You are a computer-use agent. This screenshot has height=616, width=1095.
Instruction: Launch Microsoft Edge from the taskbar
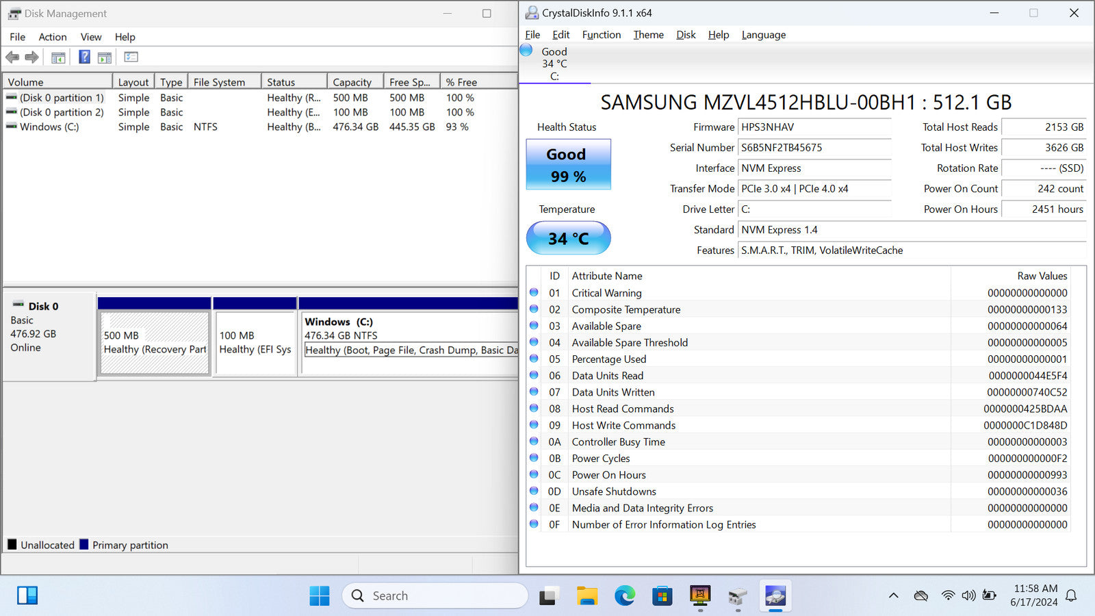[624, 595]
